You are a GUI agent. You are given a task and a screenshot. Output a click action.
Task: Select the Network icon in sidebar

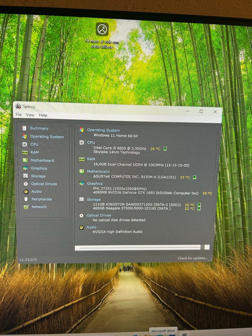coord(26,207)
